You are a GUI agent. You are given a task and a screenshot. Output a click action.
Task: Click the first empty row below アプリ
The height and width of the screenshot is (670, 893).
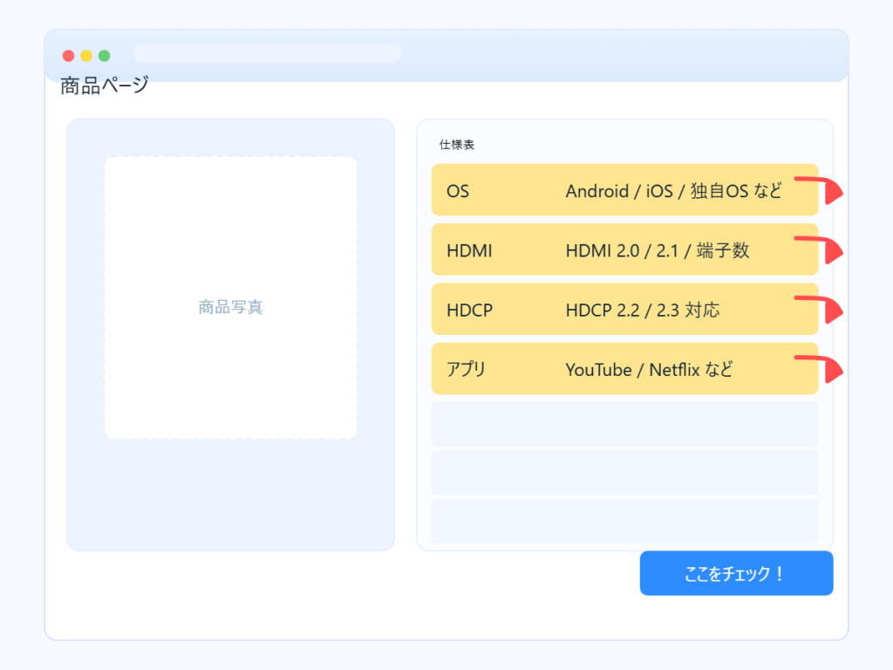[x=624, y=425]
